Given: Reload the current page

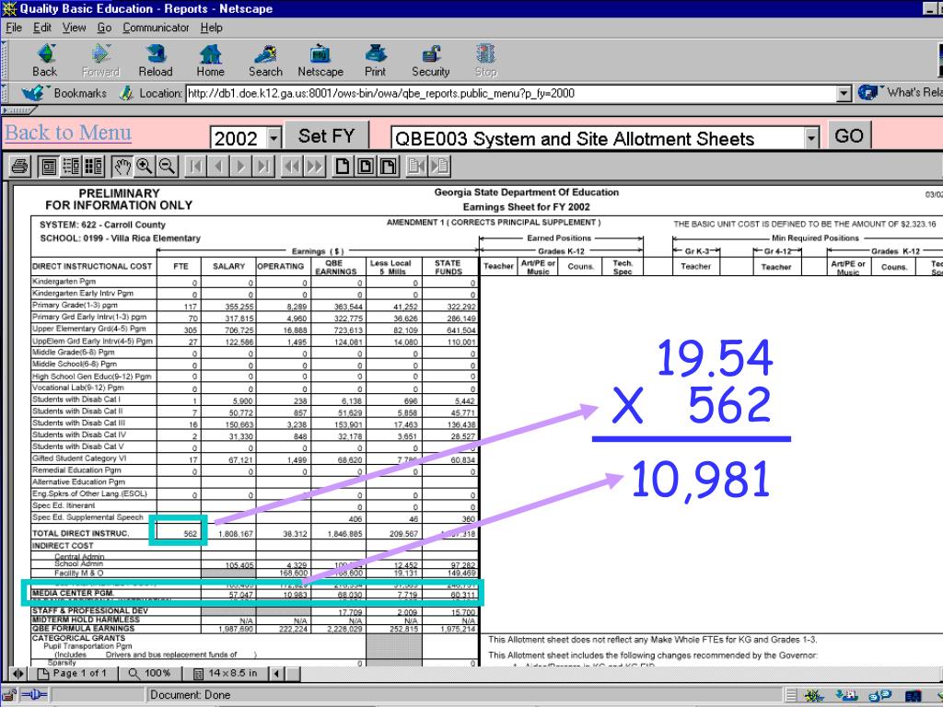Looking at the screenshot, I should point(155,61).
